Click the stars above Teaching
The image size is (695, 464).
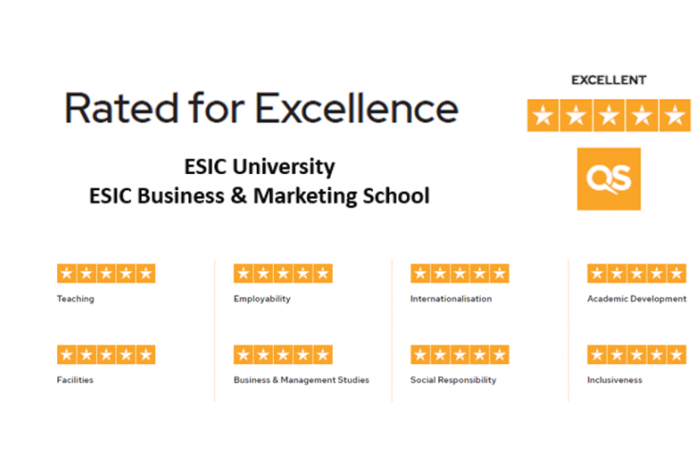(106, 274)
